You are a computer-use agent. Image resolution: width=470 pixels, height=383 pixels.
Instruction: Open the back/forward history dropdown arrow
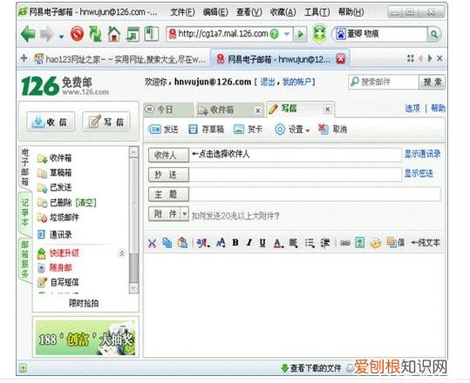click(x=61, y=37)
